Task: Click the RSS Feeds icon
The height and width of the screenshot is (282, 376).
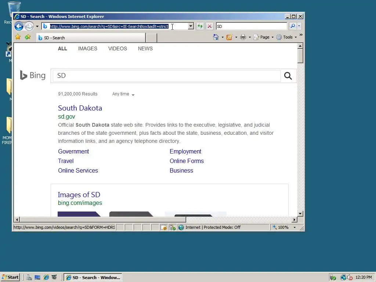Action: click(x=229, y=37)
